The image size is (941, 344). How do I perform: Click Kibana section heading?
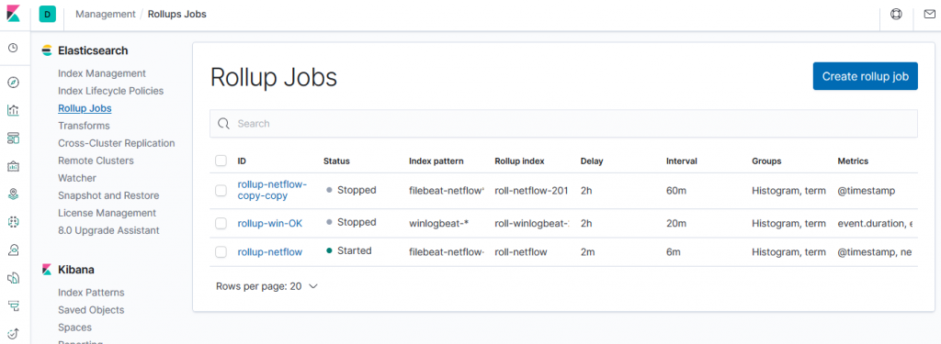76,270
